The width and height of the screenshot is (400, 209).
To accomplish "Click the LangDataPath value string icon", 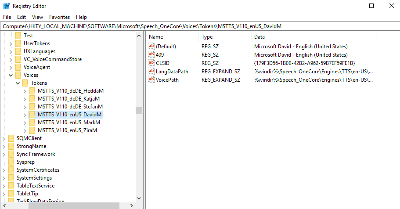I will pyautogui.click(x=151, y=72).
